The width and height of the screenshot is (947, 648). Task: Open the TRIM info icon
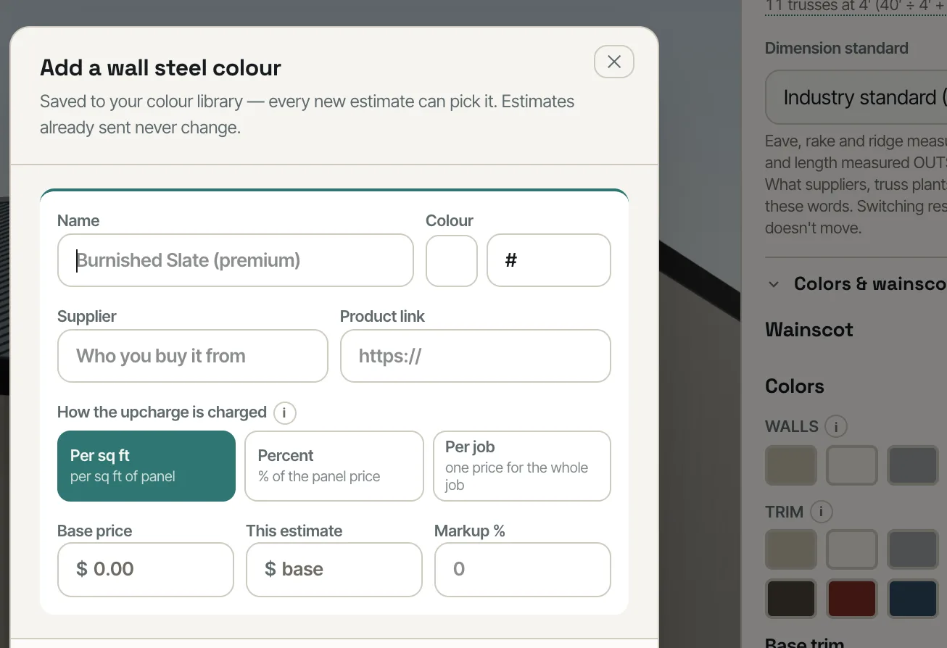(x=821, y=512)
